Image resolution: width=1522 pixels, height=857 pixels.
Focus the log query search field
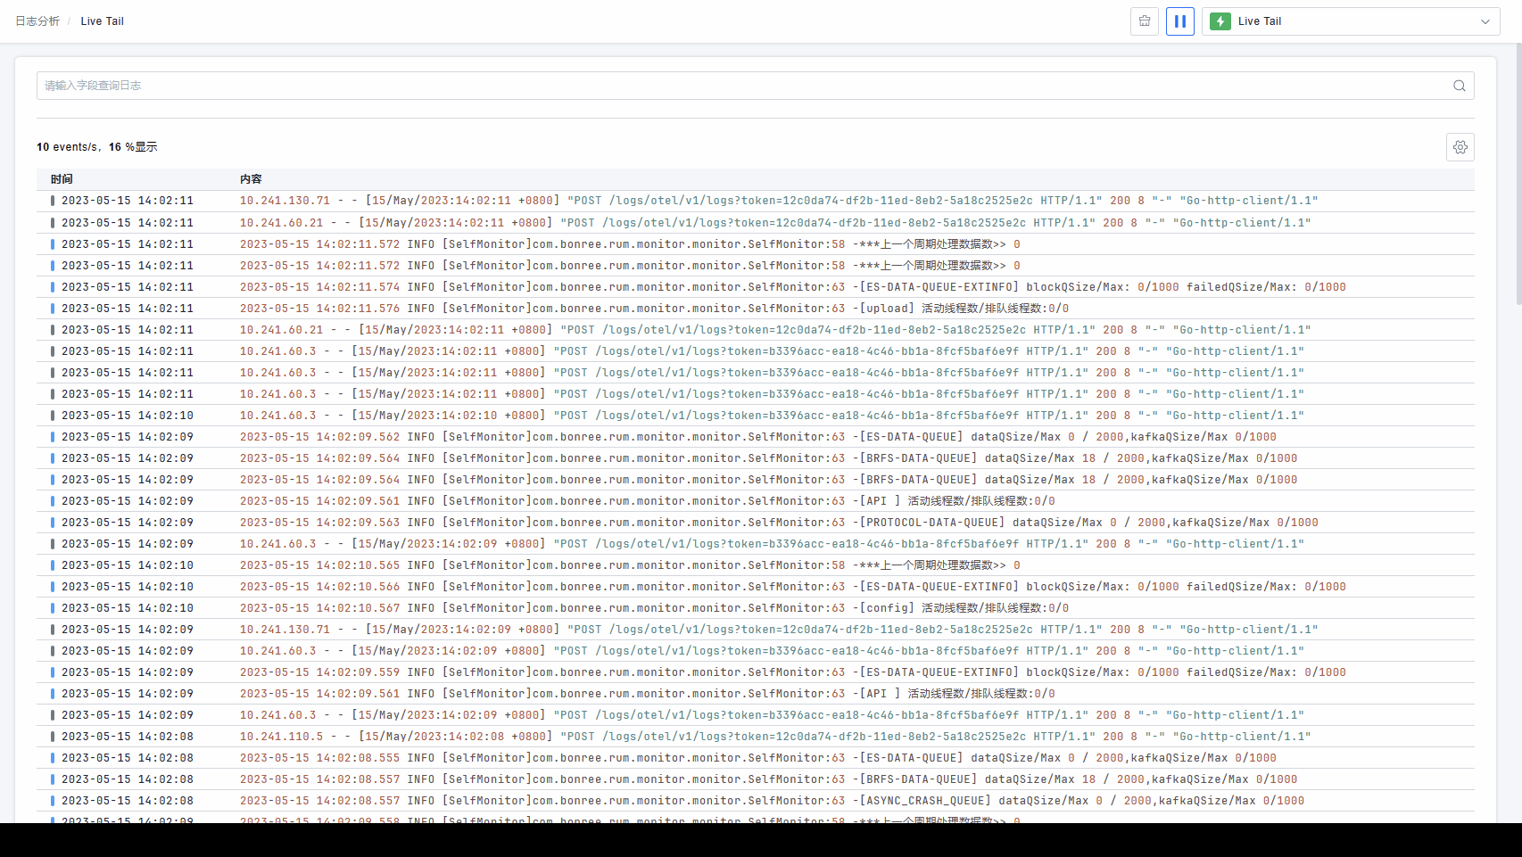click(740, 86)
